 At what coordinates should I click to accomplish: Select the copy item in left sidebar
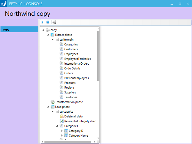[19, 29]
